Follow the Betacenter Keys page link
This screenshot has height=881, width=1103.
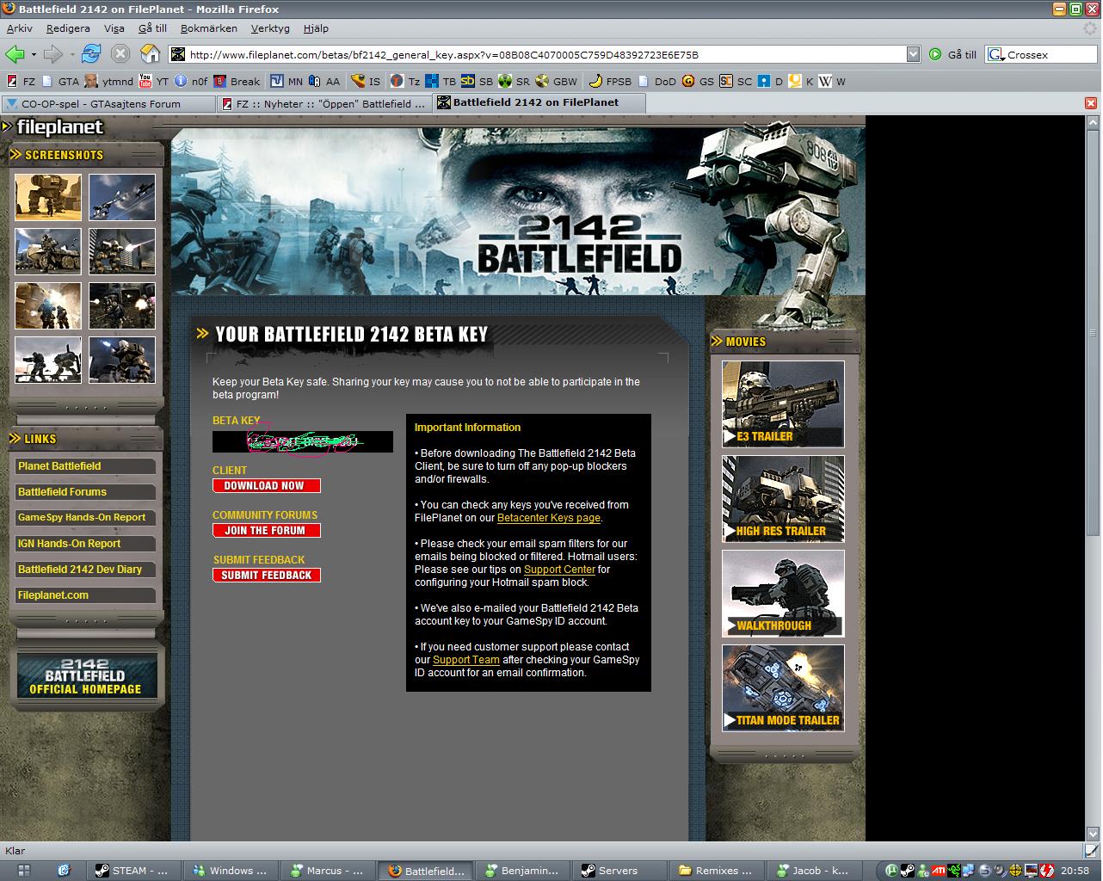click(548, 518)
